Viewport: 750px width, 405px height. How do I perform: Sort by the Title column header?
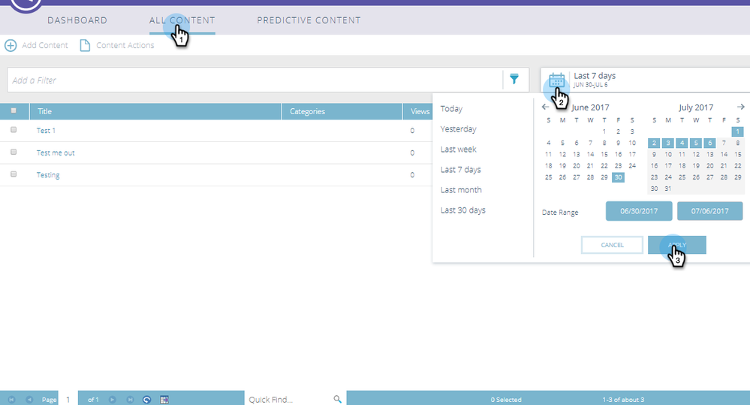[155, 111]
